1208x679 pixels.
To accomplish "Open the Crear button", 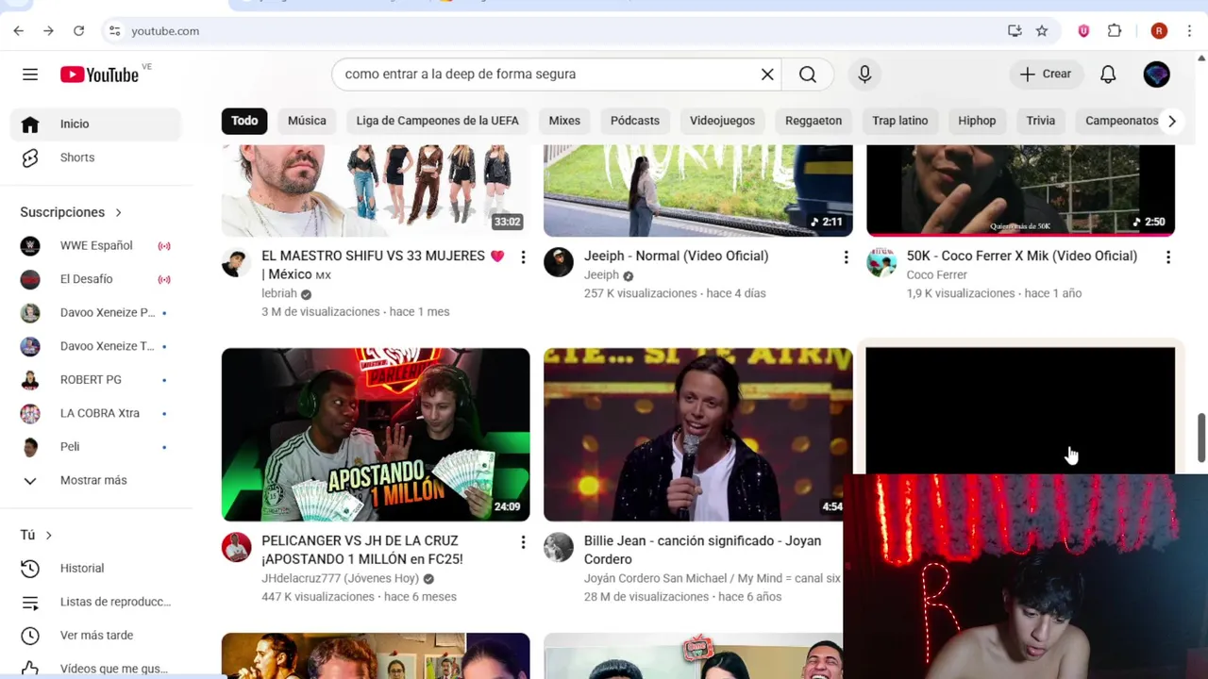I will (x=1046, y=74).
